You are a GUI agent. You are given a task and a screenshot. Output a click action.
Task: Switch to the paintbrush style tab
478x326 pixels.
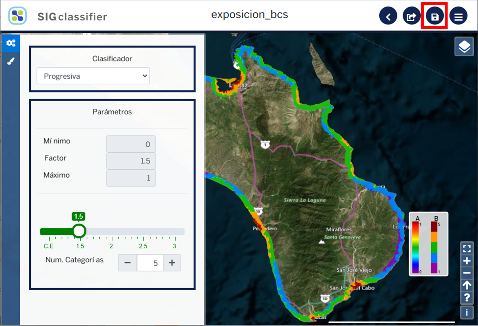(x=11, y=61)
